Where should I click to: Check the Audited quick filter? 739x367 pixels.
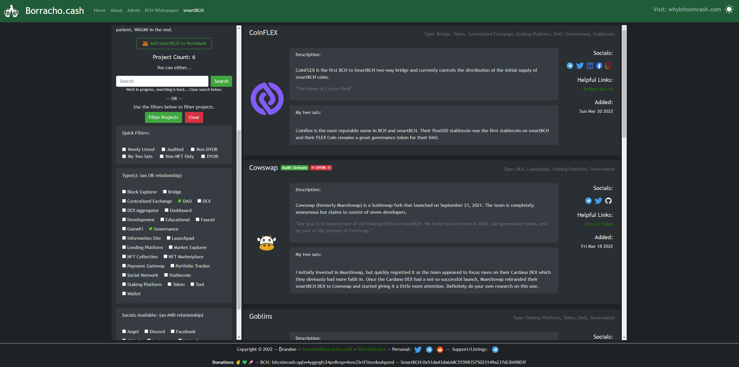[x=163, y=149]
